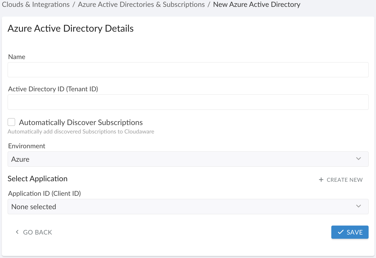Image resolution: width=376 pixels, height=258 pixels.
Task: Click the checkmark icon inside the SAVE button
Action: tap(341, 232)
